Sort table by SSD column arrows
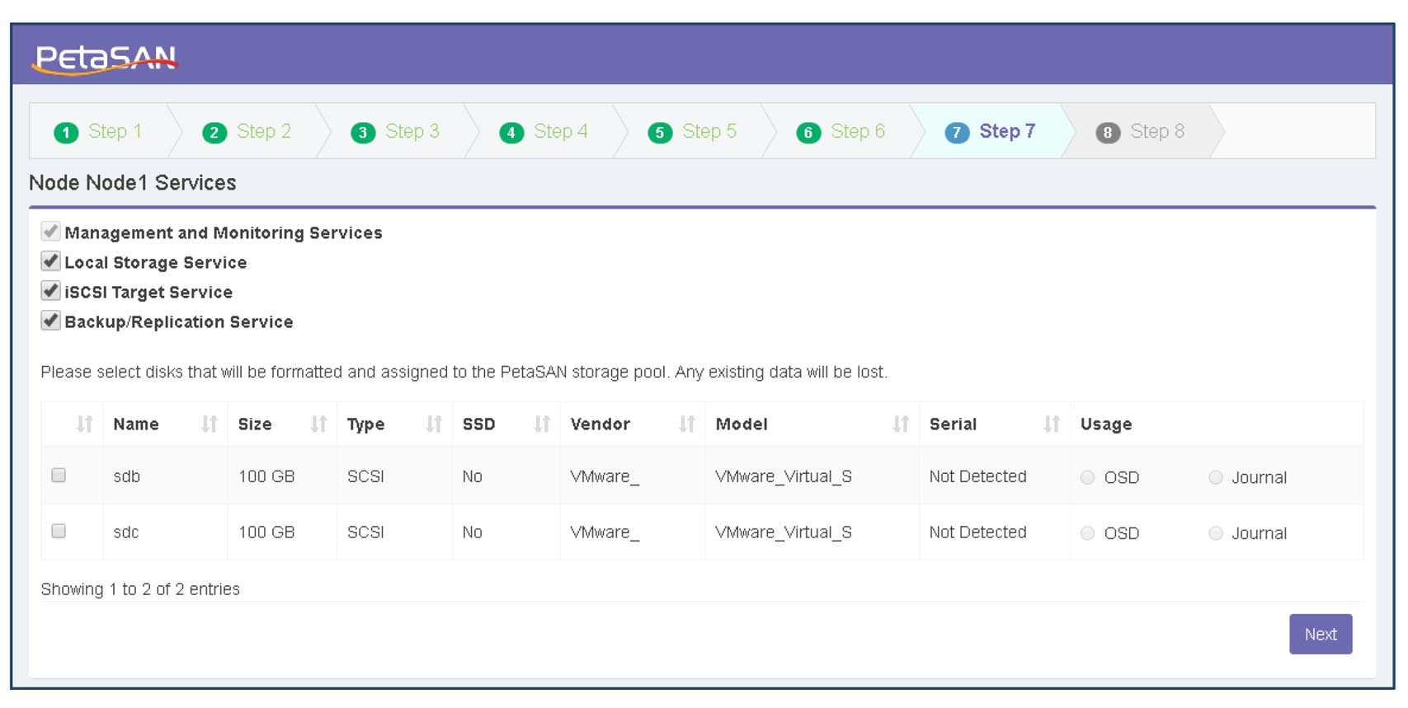The height and width of the screenshot is (708, 1408). click(x=542, y=424)
